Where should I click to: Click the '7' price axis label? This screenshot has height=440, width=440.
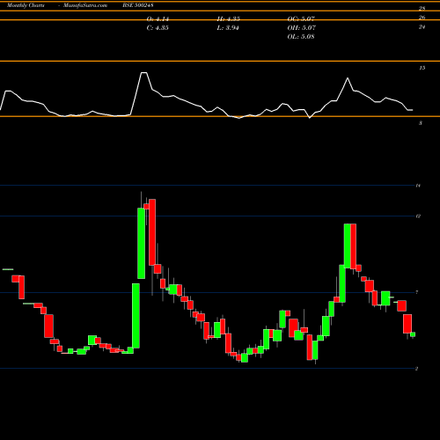click(417, 292)
